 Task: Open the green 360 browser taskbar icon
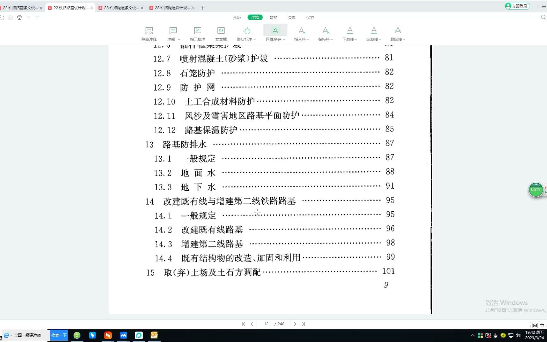point(77,335)
